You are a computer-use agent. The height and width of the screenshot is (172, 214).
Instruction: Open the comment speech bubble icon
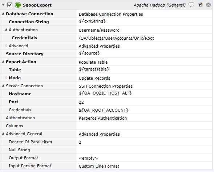(x=191, y=5)
